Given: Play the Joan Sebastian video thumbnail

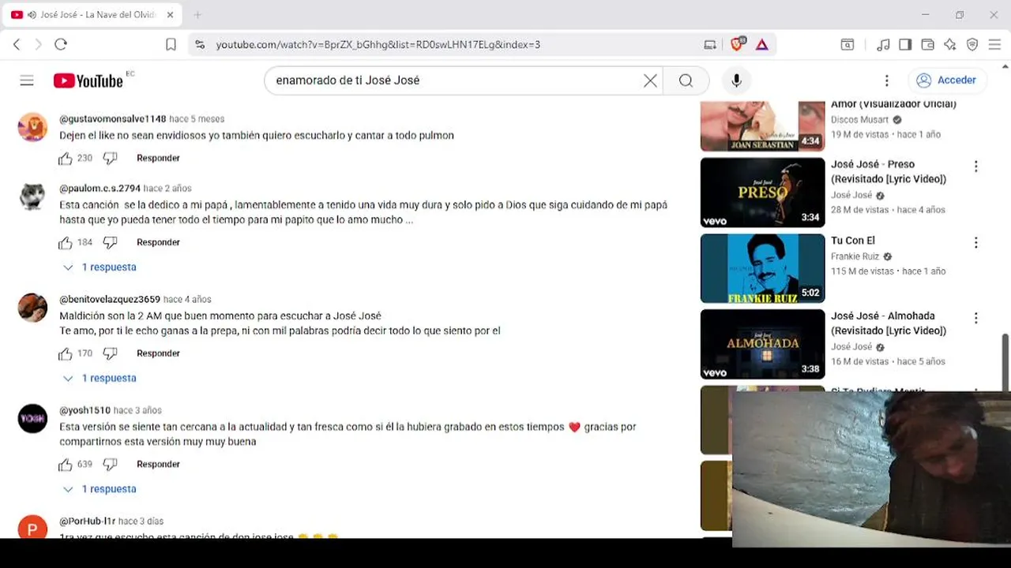Looking at the screenshot, I should pos(762,126).
